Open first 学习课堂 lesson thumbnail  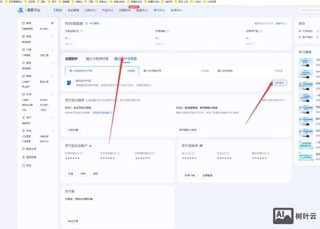coord(305,62)
